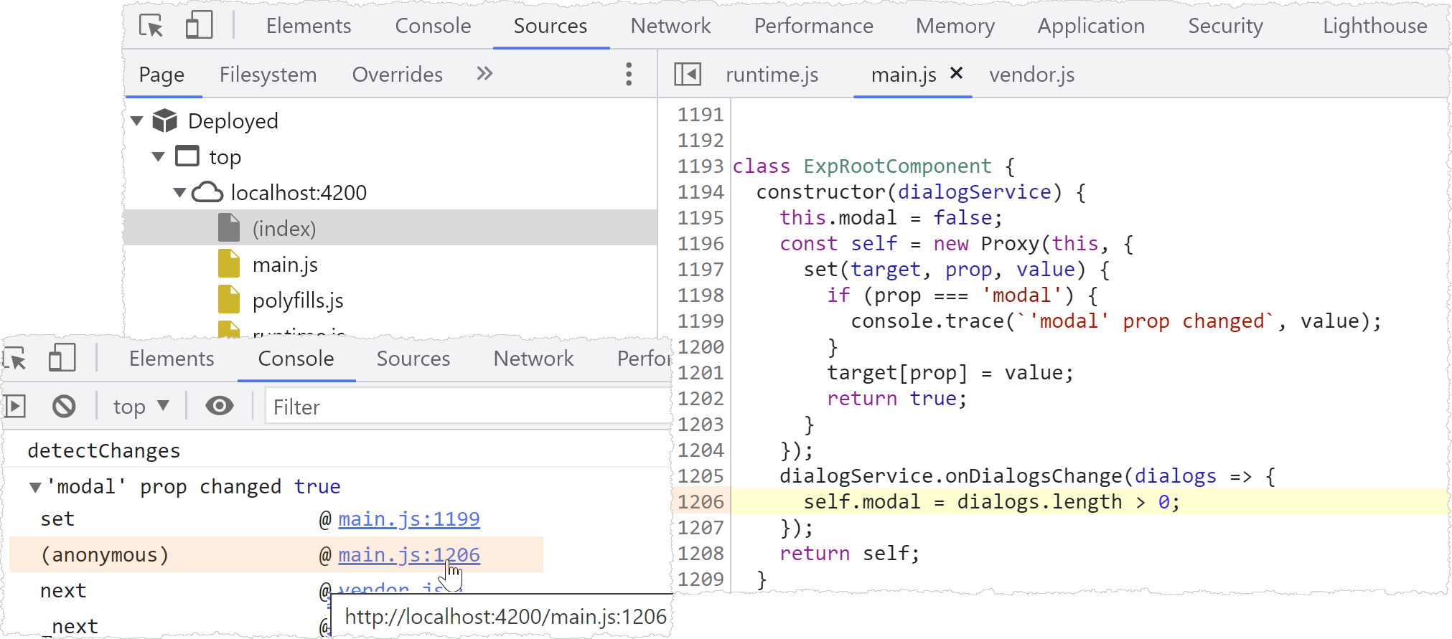The width and height of the screenshot is (1452, 639).
Task: Click the polyfills.js file icon
Action: 229,300
